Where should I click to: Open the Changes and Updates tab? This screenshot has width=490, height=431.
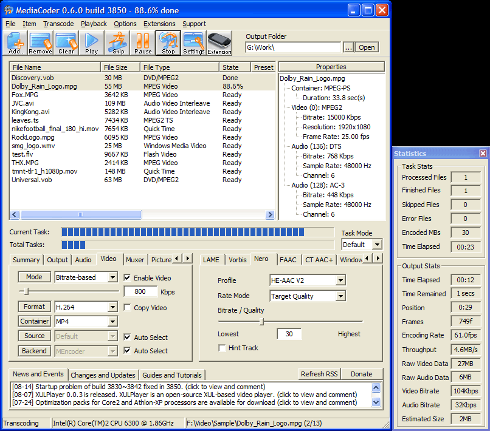pos(103,375)
